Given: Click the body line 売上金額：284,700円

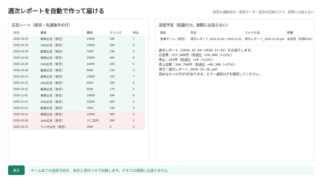Looking at the screenshot, I should [x=197, y=64].
